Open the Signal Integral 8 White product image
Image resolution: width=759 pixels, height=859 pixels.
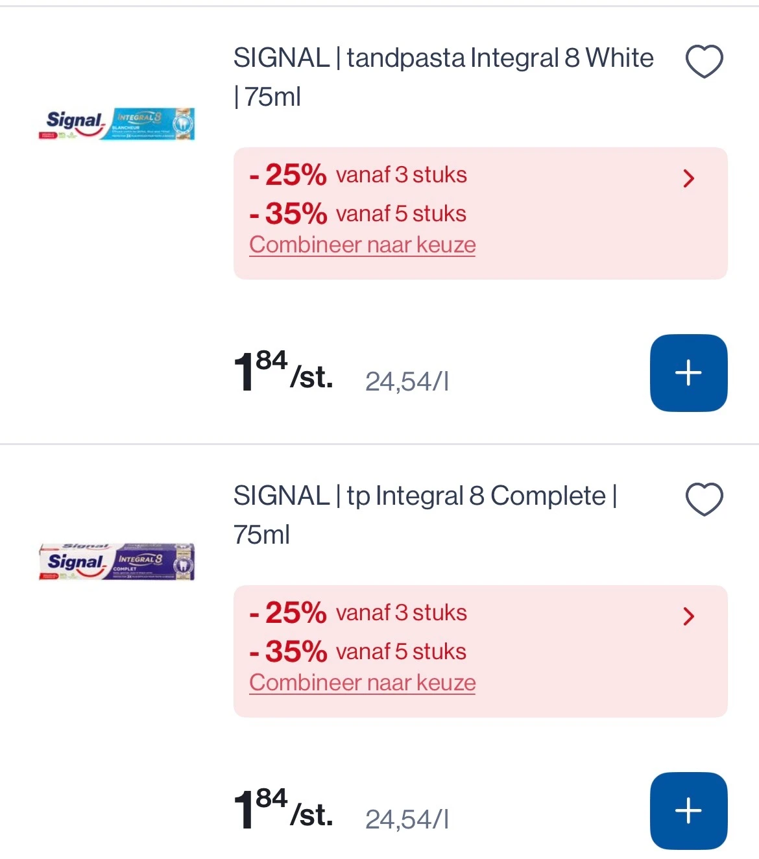tap(117, 123)
